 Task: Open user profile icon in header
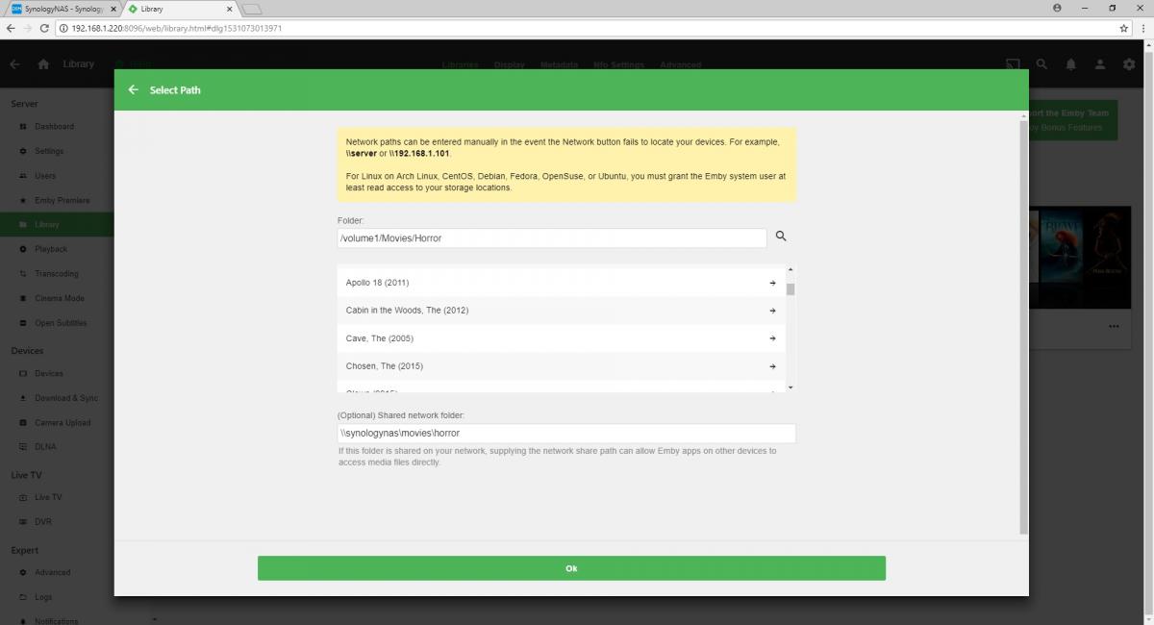[1100, 64]
